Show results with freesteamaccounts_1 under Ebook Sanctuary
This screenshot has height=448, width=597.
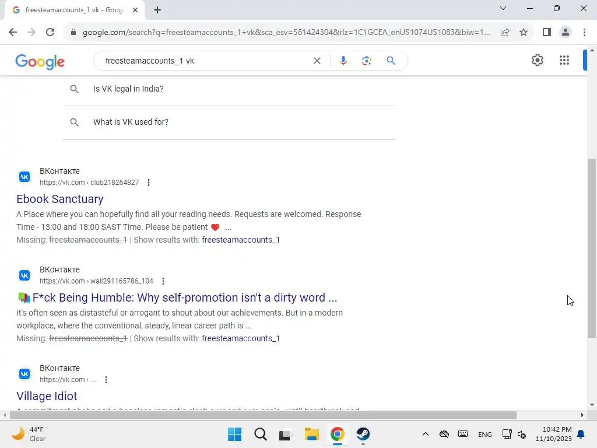[241, 240]
